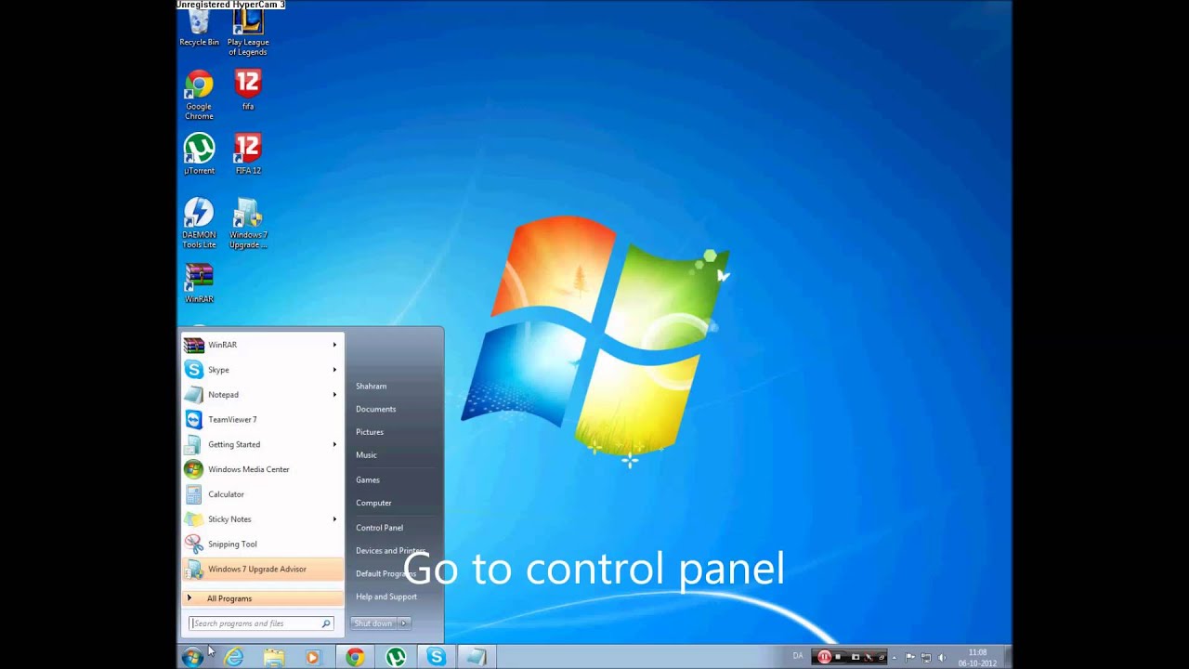
Task: Open Documents from Start menu
Action: 375,409
